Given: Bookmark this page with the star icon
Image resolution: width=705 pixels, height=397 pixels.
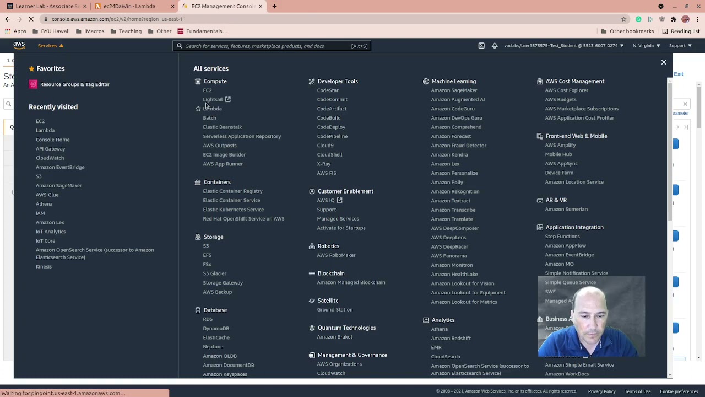Looking at the screenshot, I should tap(623, 19).
